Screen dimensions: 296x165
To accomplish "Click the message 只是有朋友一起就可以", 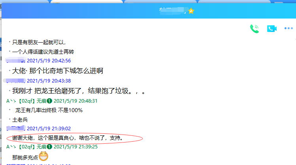I will [x=39, y=42].
